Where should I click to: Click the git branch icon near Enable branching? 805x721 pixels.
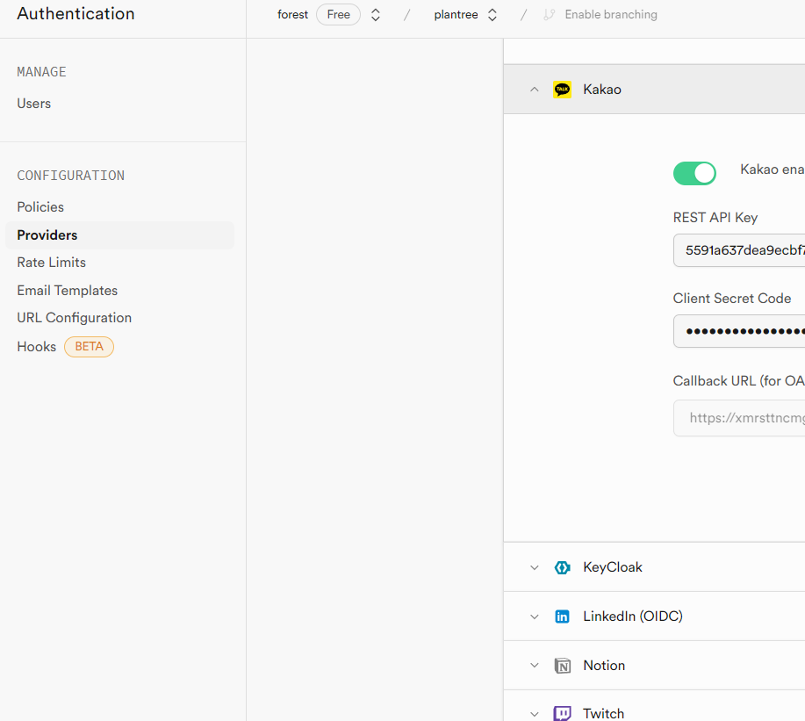coord(550,14)
